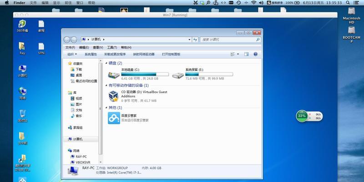The height and width of the screenshot is (182, 364).
Task: Open the Wi-Fi status menu
Action: pos(254,3)
